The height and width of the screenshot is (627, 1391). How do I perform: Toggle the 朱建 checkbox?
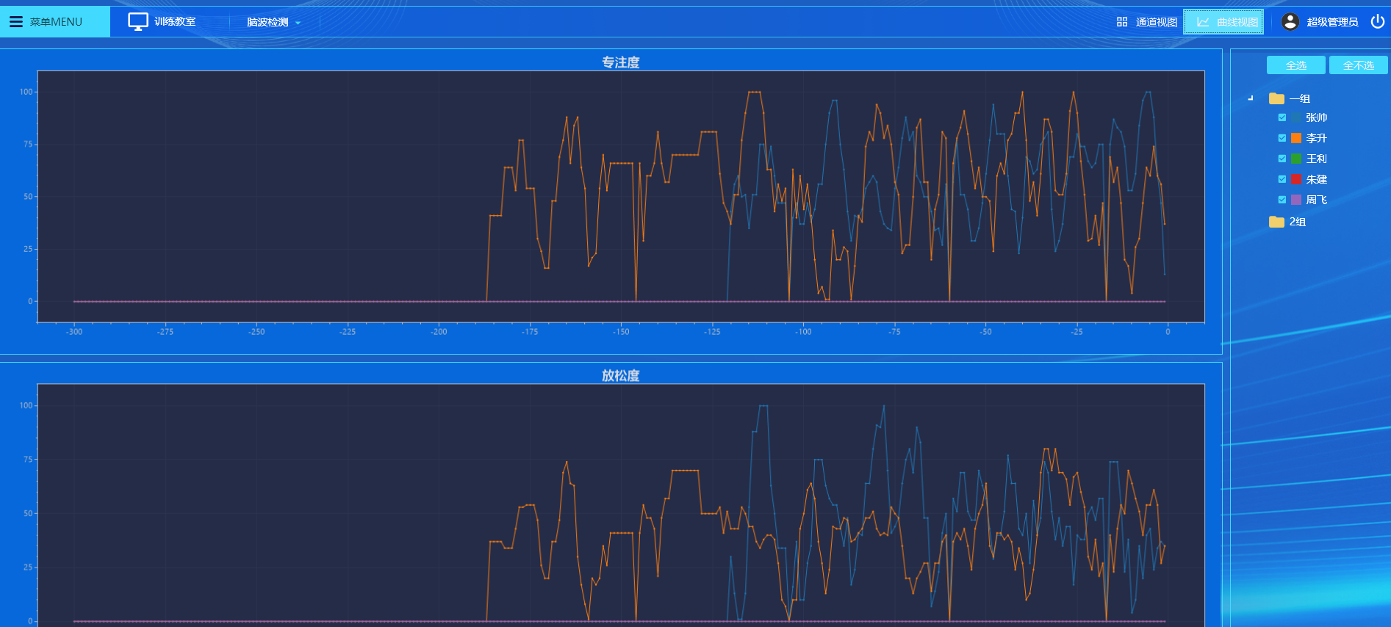pyautogui.click(x=1282, y=179)
